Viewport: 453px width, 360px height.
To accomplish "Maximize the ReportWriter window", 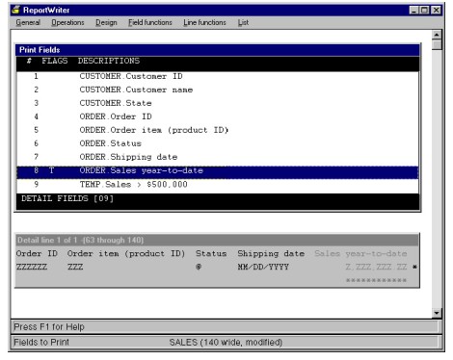I will click(x=425, y=10).
